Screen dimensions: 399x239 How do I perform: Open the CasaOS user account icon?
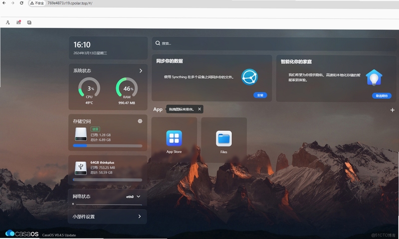(x=8, y=22)
